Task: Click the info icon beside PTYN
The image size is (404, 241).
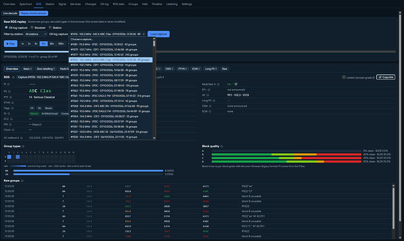Action: coord(12,103)
